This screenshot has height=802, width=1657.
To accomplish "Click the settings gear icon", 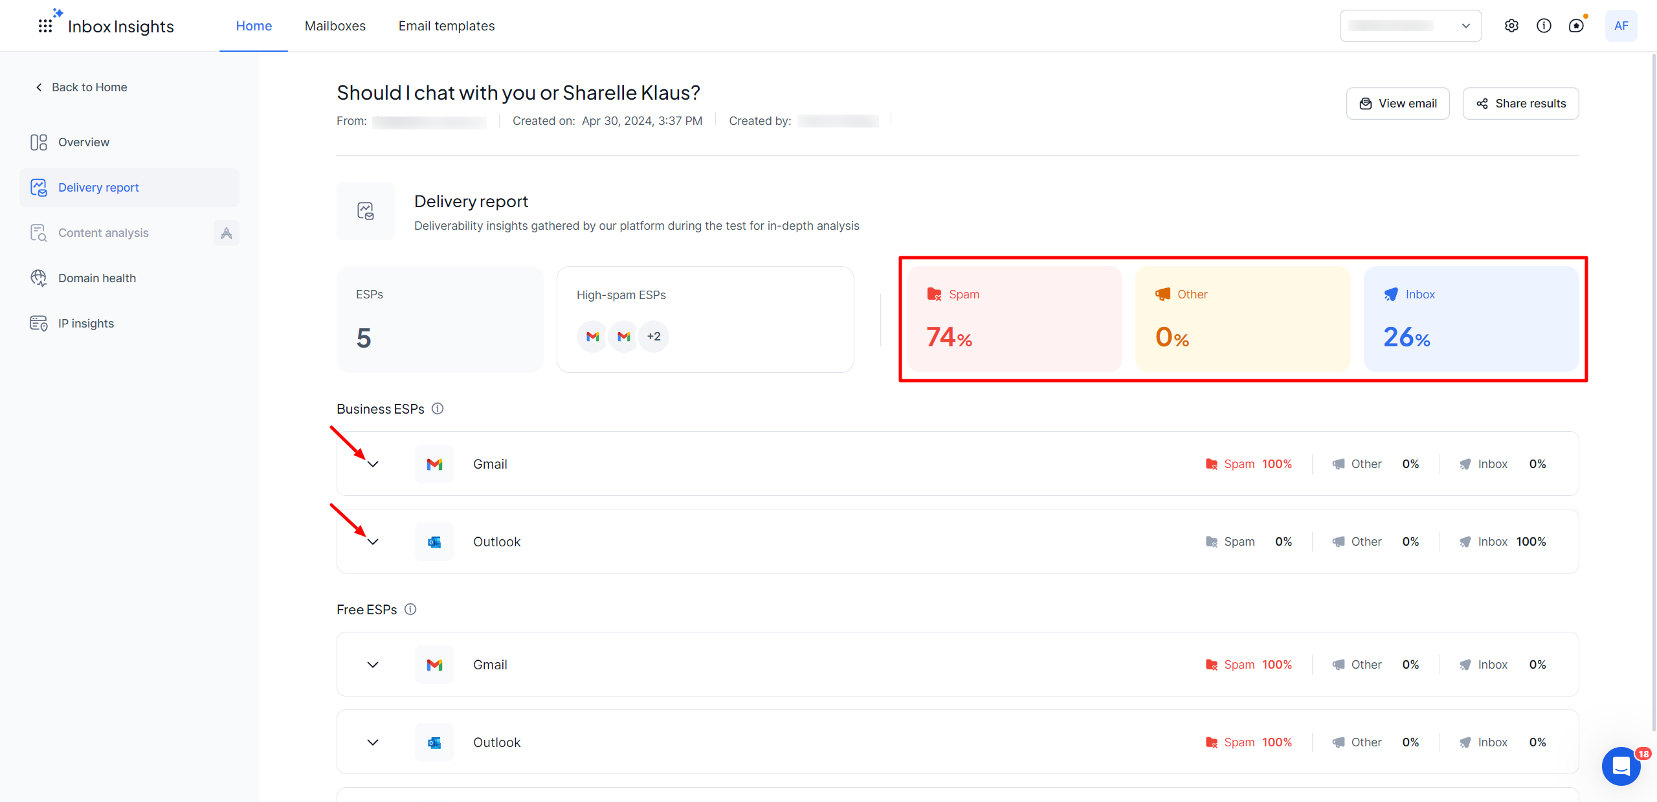I will click(x=1511, y=26).
